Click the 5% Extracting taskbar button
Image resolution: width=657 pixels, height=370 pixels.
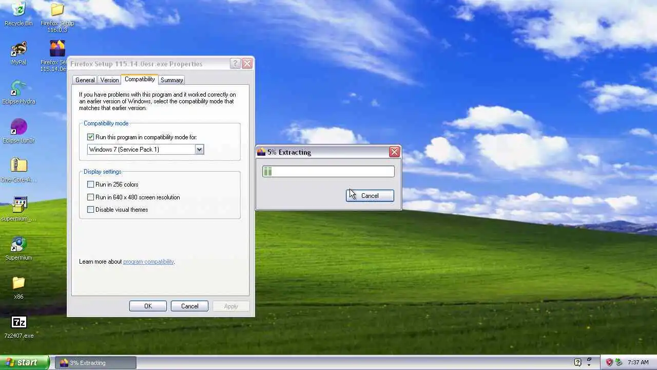[x=96, y=363]
